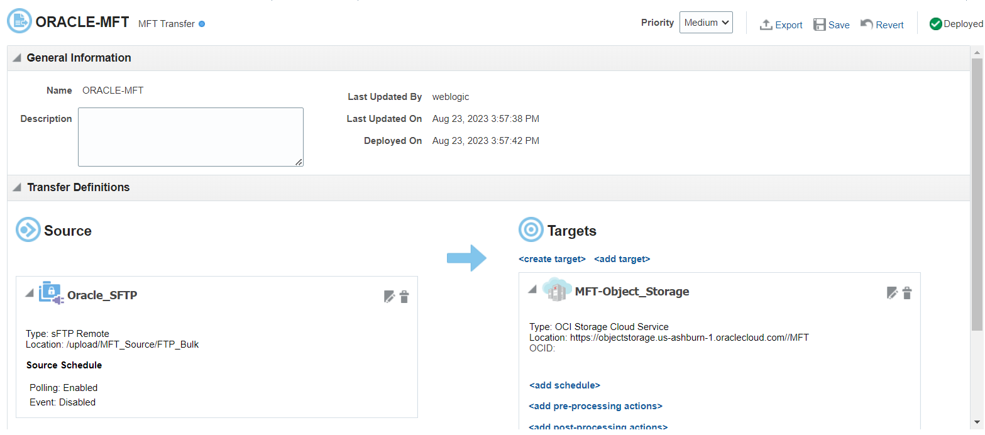
Task: Delete the Oracle_SFTP source via trash icon
Action: pos(404,297)
